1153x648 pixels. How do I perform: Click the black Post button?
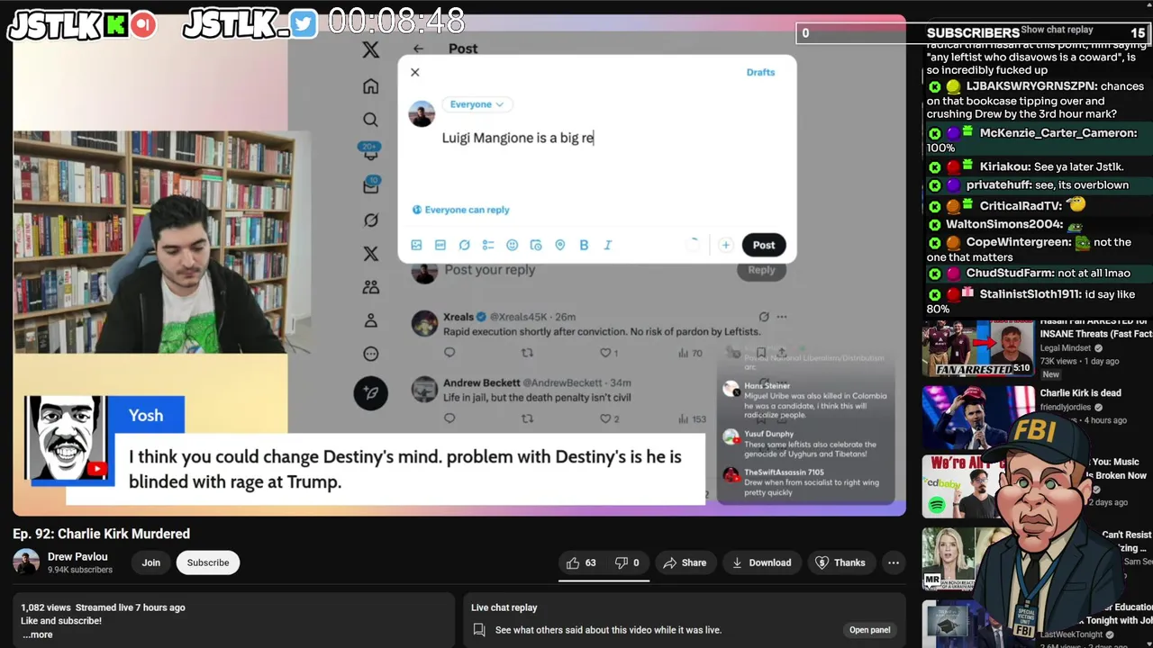tap(764, 245)
